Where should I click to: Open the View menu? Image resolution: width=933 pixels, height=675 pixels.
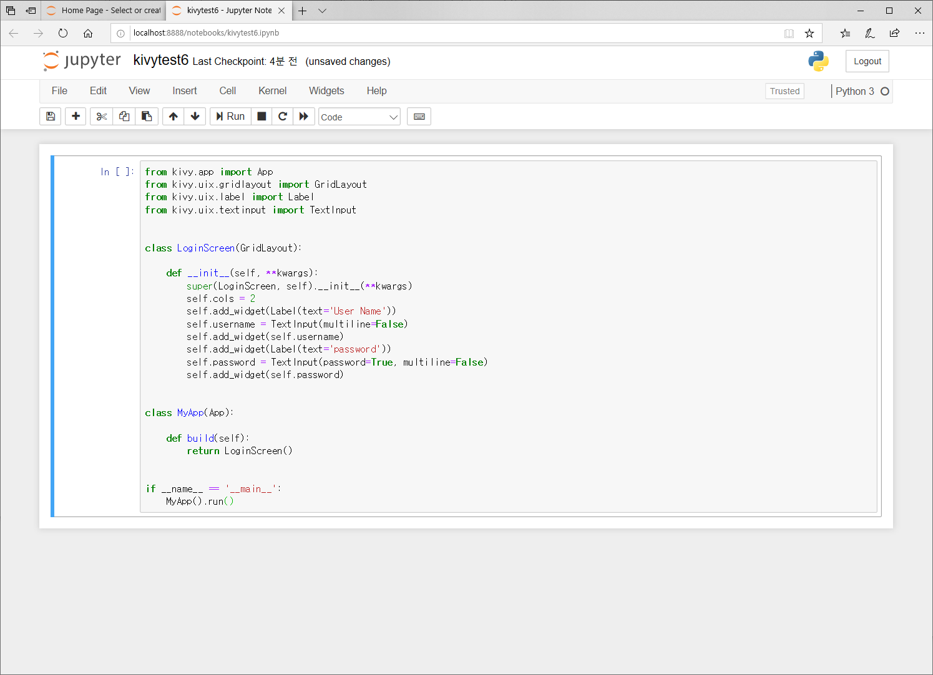(x=139, y=91)
